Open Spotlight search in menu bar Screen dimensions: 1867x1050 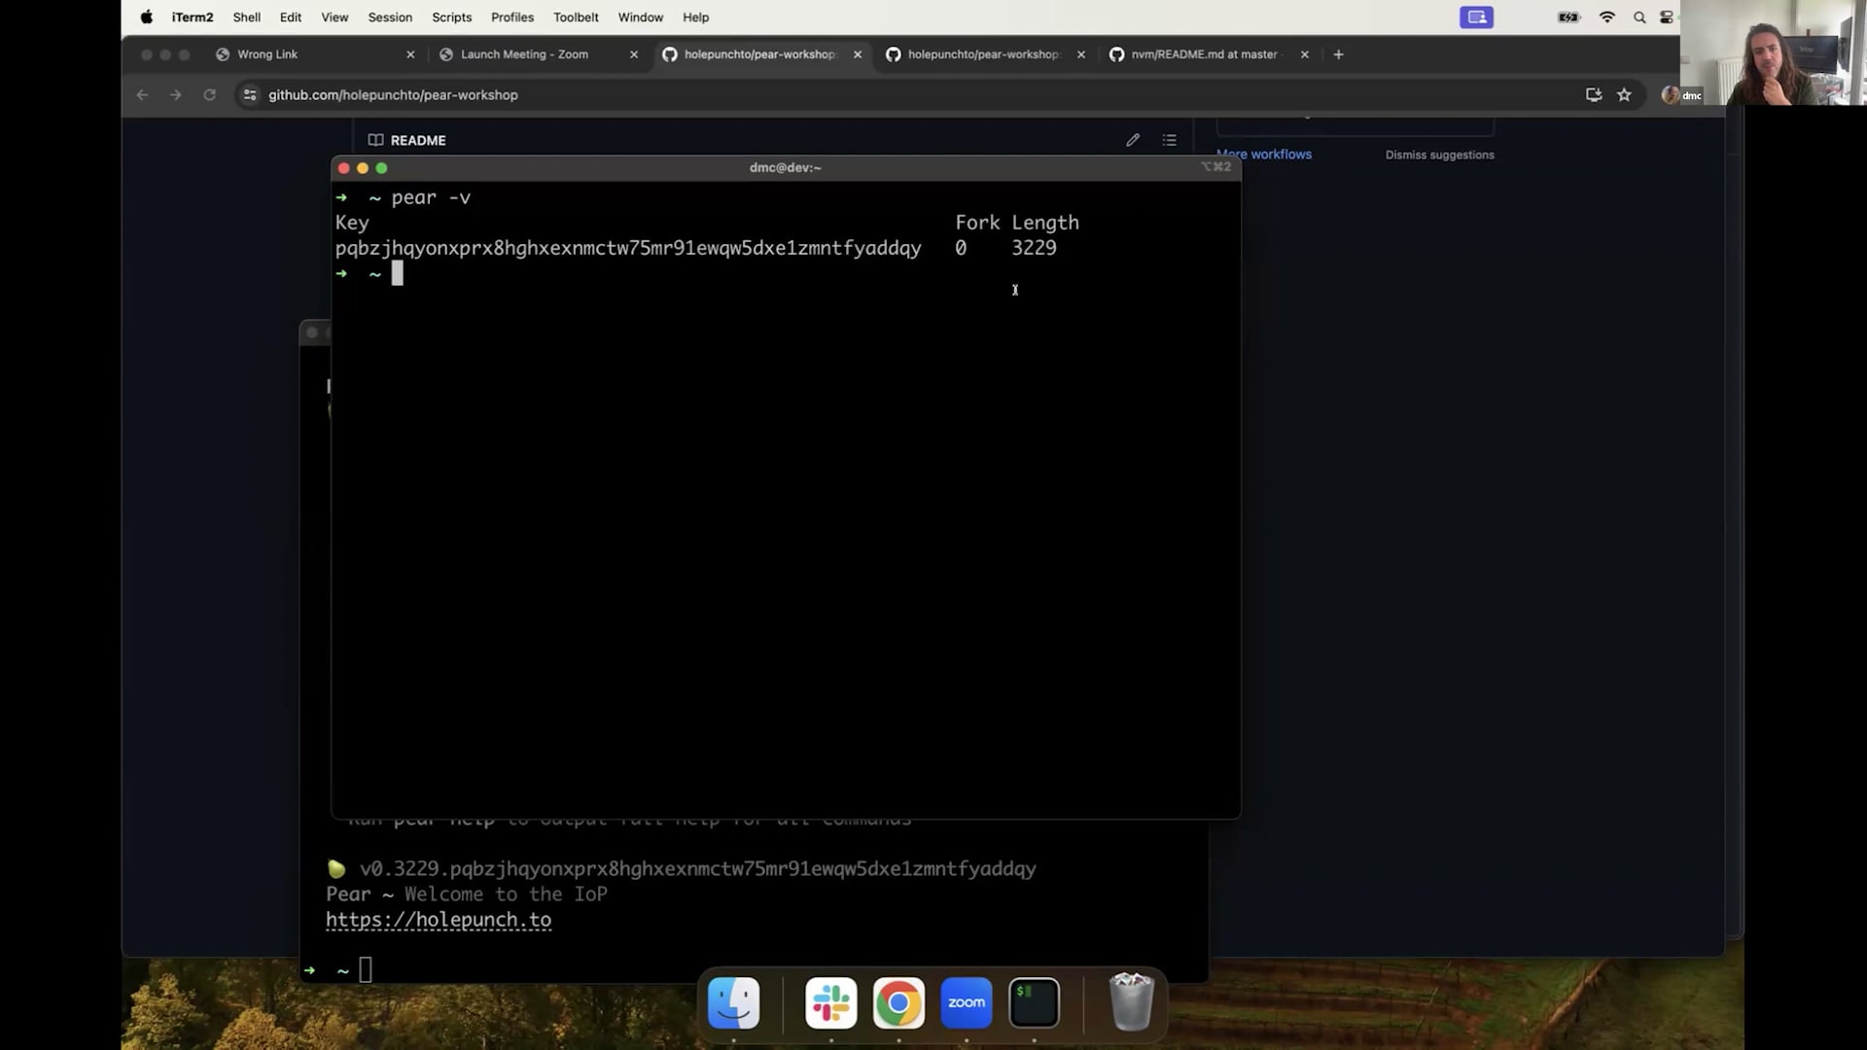(x=1639, y=17)
